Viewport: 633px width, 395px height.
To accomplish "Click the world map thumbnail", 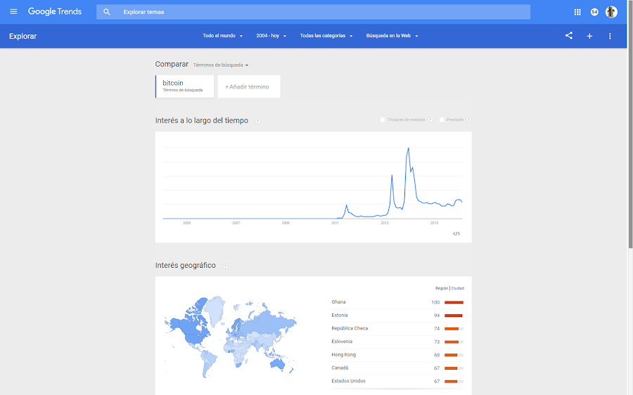I will [230, 337].
